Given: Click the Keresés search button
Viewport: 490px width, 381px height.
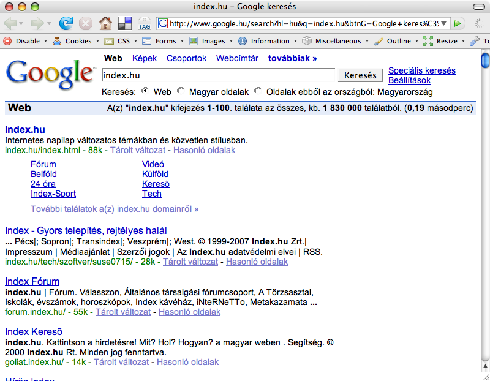Looking at the screenshot, I should [361, 75].
